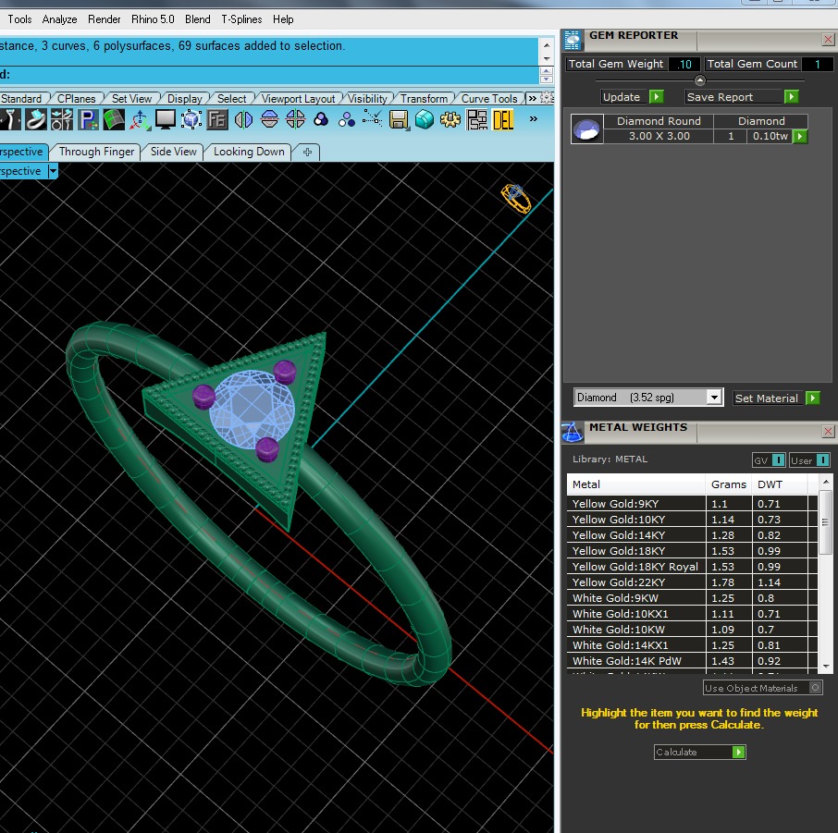Open the toolbar tab settings gear
The height and width of the screenshot is (833, 838).
coord(548,97)
